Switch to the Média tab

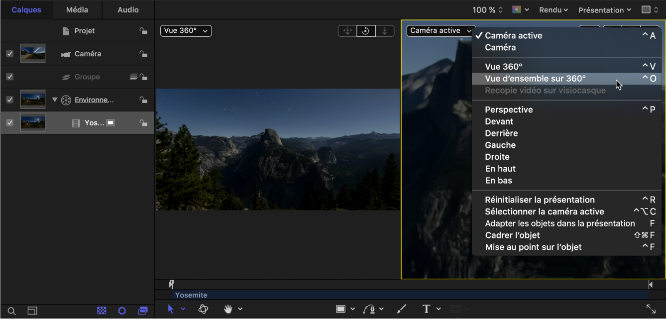click(x=77, y=9)
